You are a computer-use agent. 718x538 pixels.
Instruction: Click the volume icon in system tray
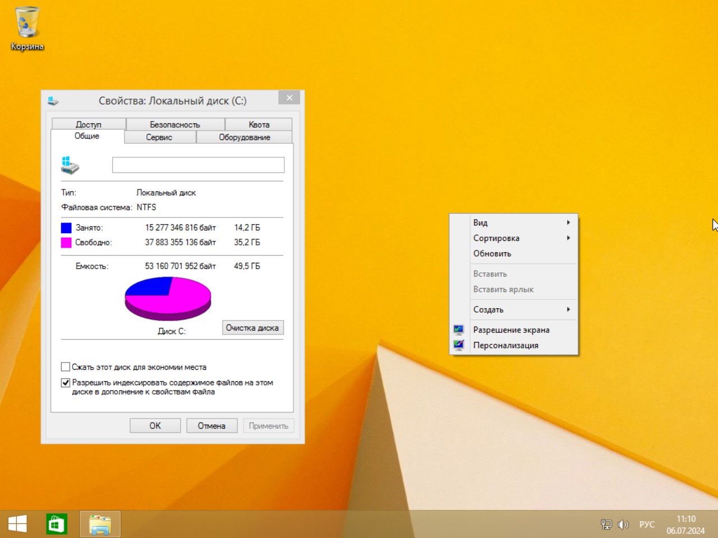tap(623, 525)
